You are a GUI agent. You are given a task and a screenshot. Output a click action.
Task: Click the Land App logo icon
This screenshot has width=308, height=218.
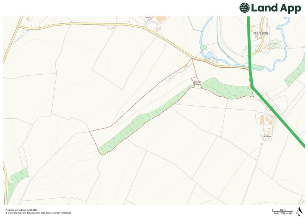point(244,8)
